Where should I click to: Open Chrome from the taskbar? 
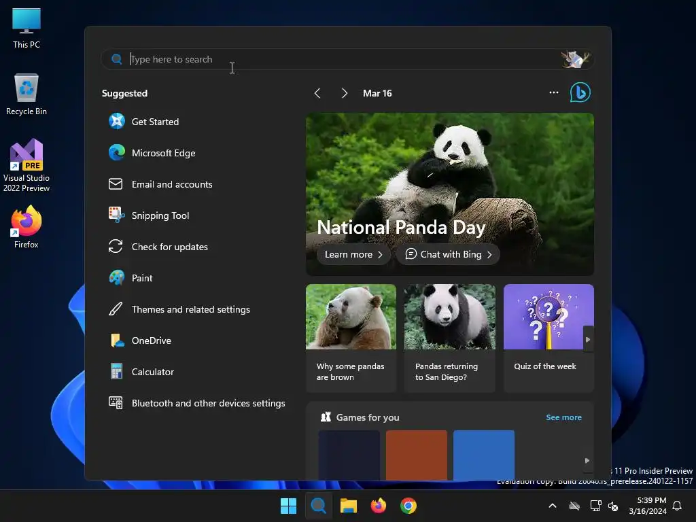[x=408, y=506]
